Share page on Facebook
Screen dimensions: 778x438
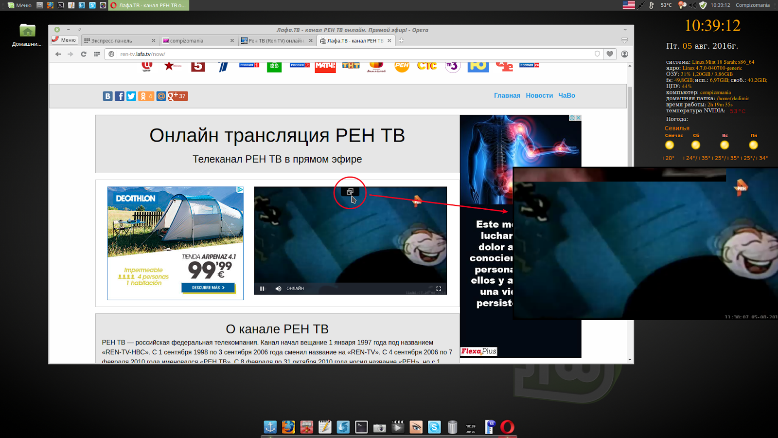coord(120,96)
